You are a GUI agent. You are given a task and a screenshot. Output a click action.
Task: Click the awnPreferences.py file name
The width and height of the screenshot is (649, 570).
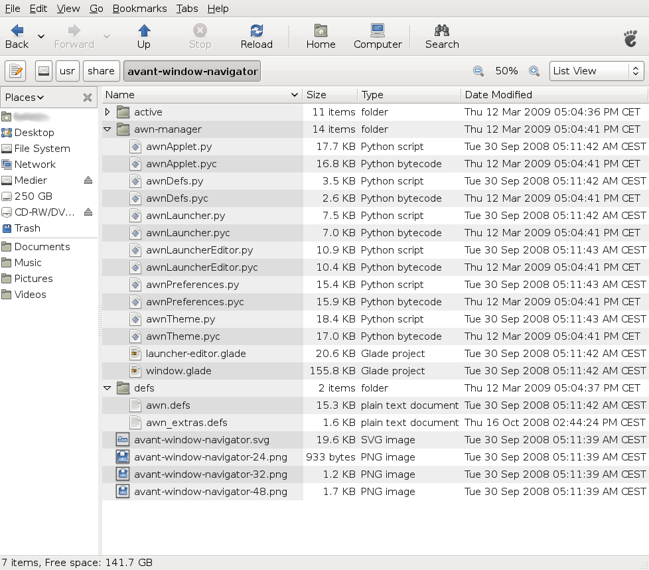coord(192,285)
